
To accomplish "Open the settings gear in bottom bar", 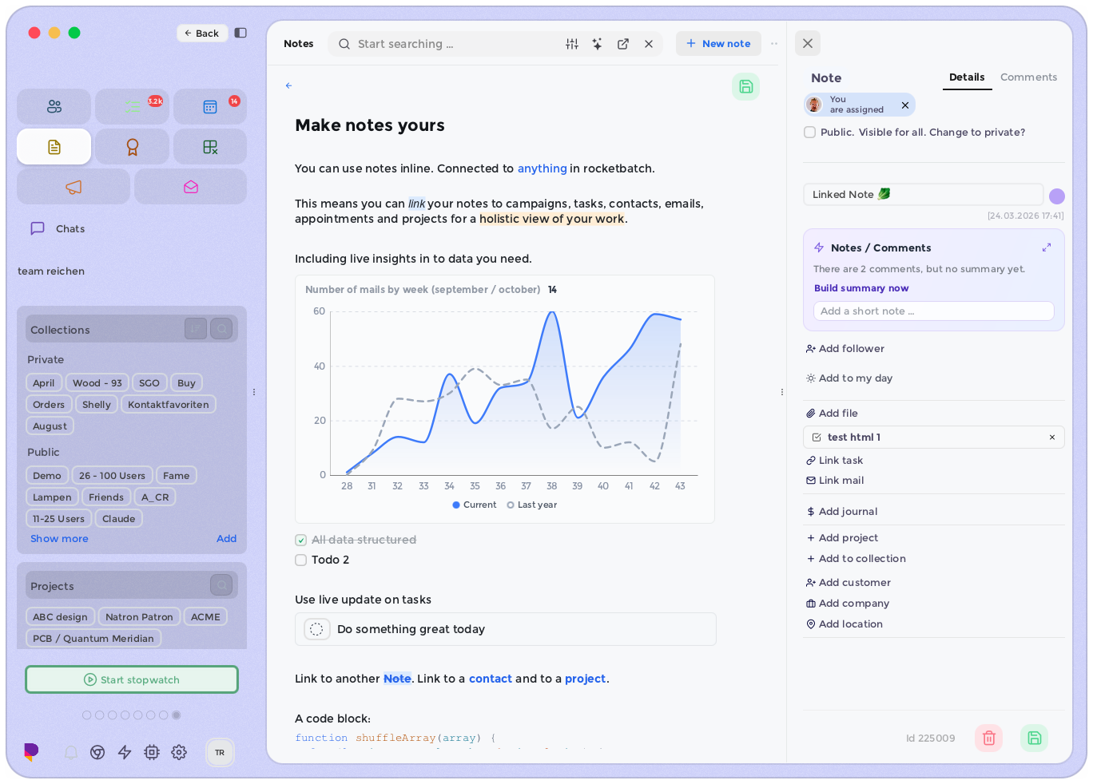I will [179, 752].
